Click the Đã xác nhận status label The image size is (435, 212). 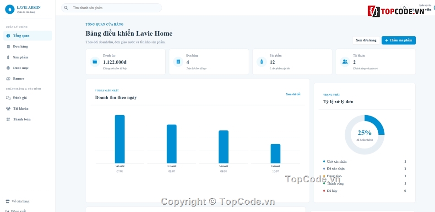(x=336, y=169)
